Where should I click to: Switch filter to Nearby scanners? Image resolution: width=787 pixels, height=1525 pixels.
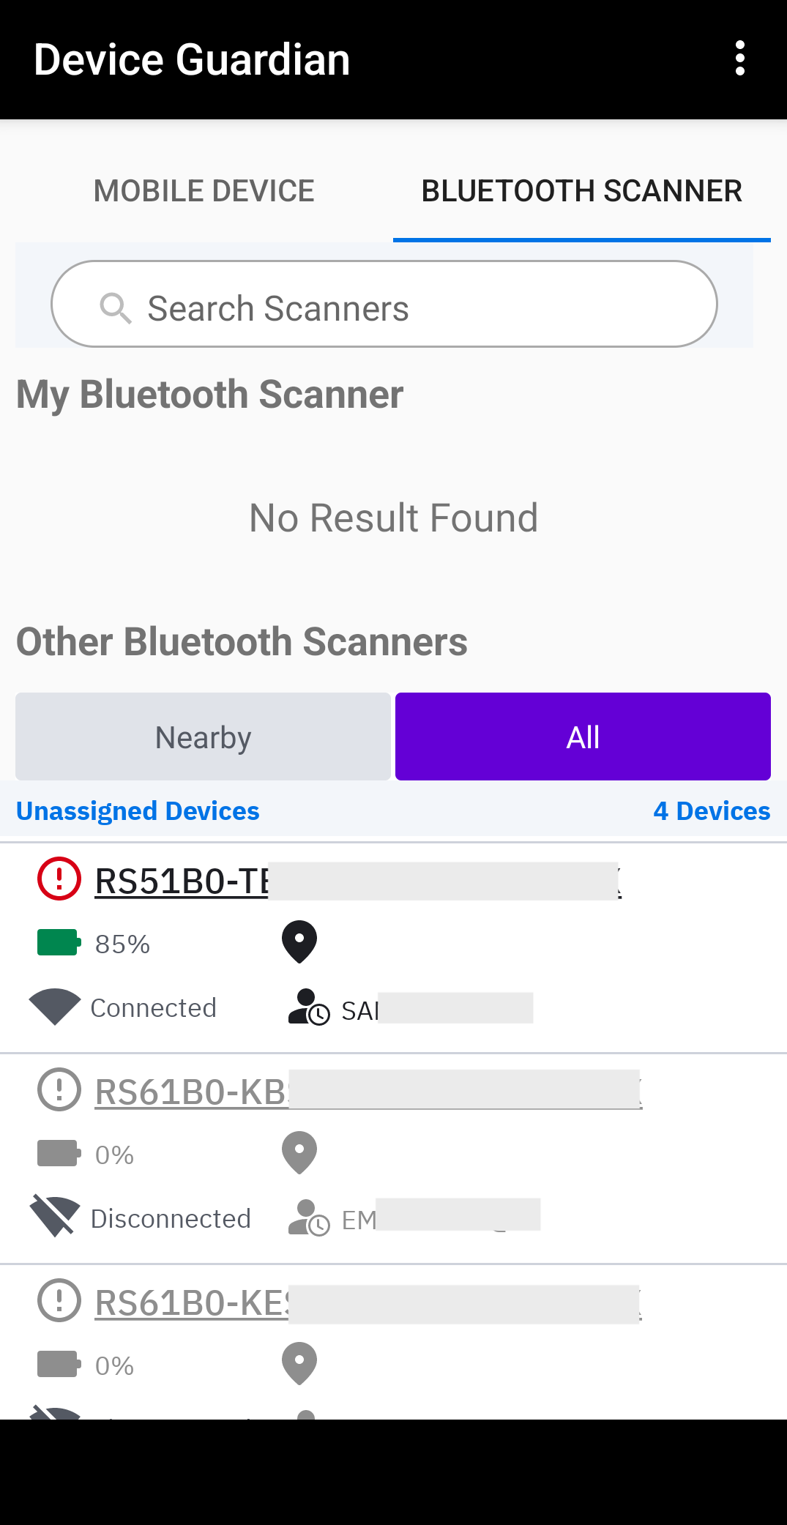(x=203, y=737)
